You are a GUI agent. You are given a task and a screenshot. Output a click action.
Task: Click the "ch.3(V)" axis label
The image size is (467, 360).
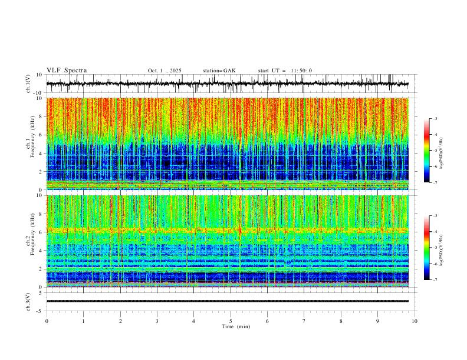28,302
